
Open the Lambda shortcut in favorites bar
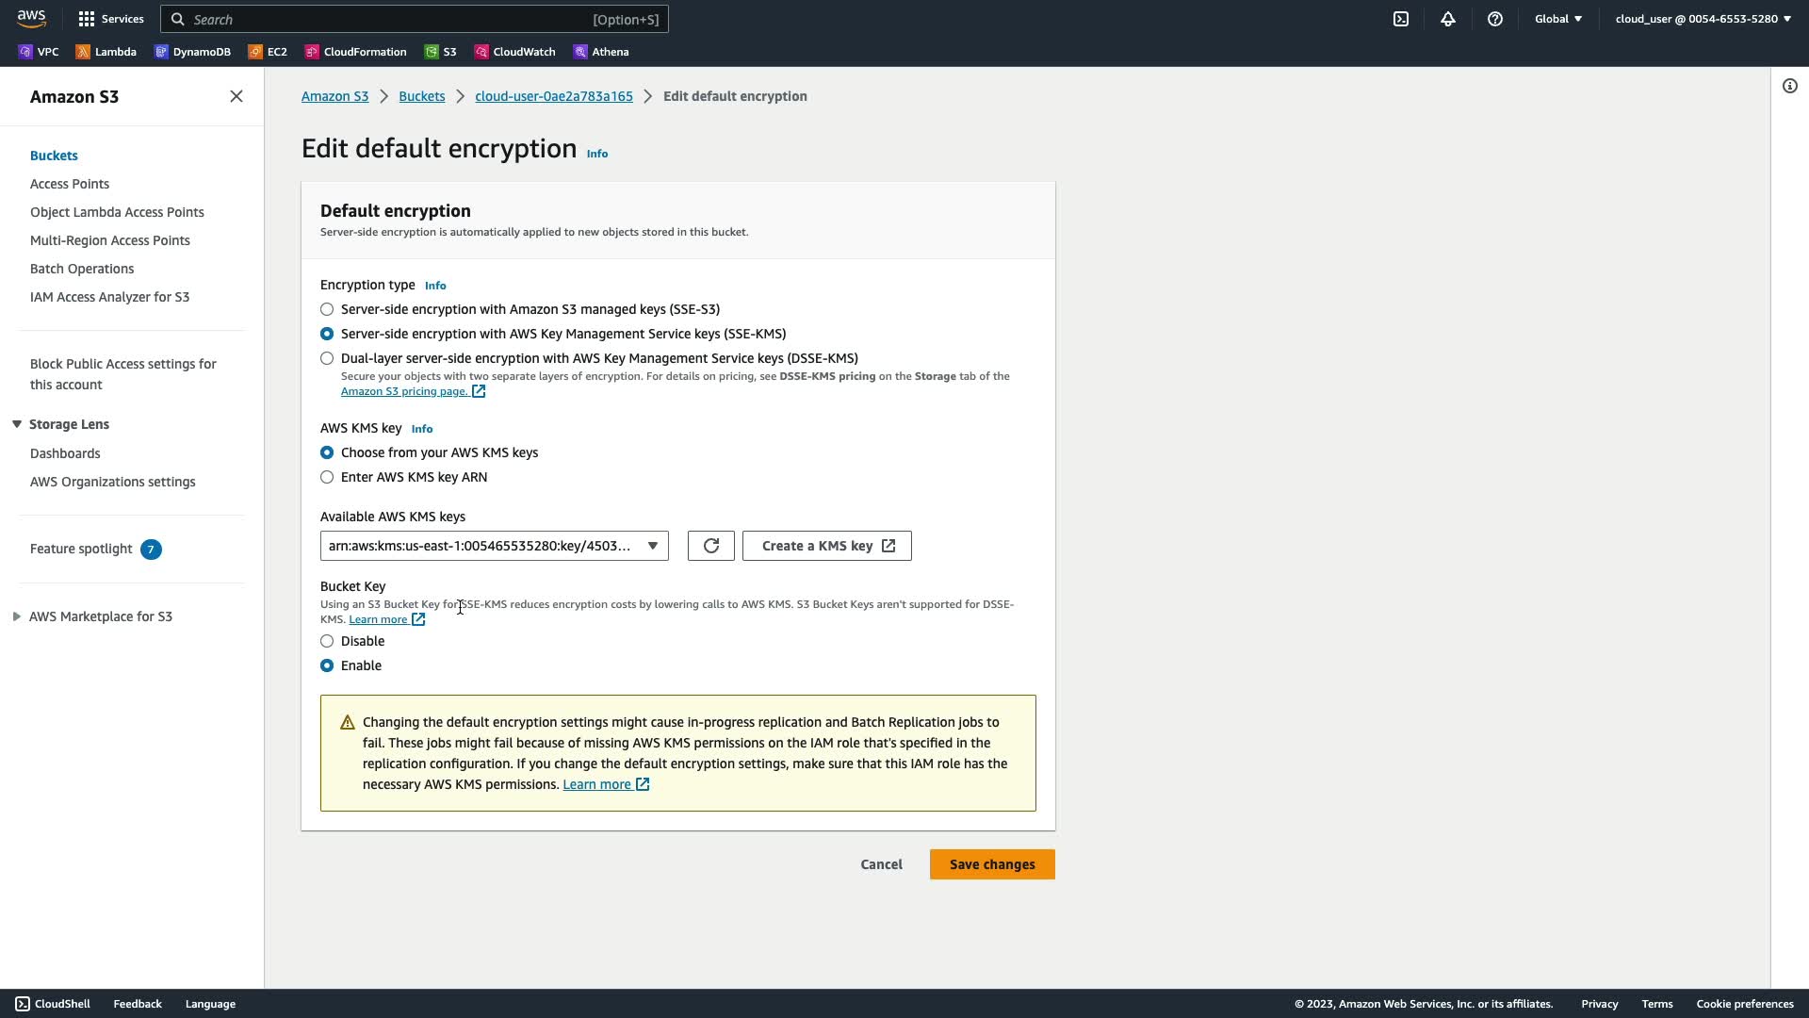pyautogui.click(x=106, y=52)
